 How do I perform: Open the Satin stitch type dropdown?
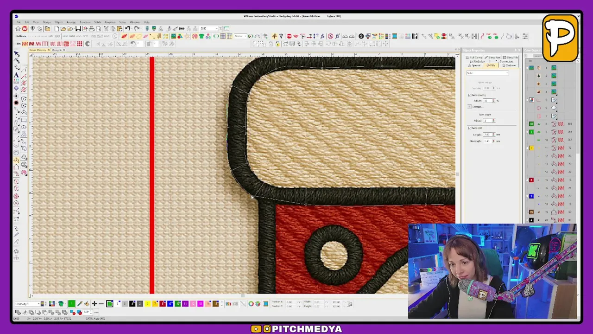[x=487, y=73]
